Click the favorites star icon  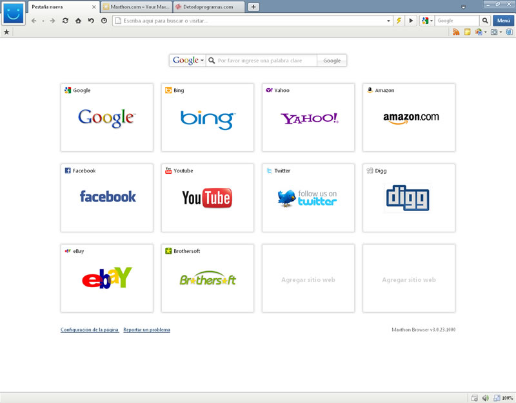click(6, 32)
